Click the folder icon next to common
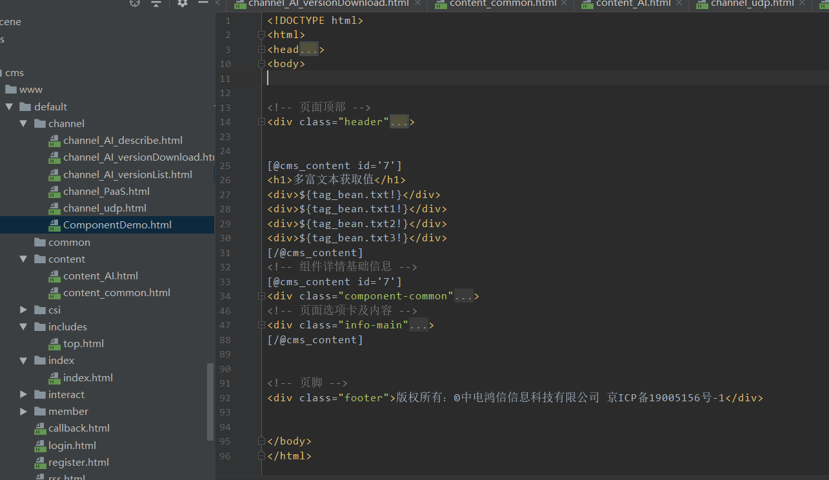 40,243
